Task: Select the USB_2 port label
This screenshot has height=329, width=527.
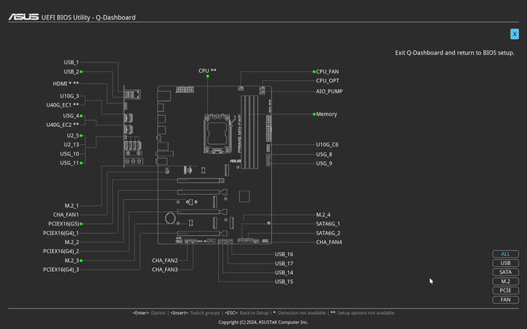Action: point(72,71)
